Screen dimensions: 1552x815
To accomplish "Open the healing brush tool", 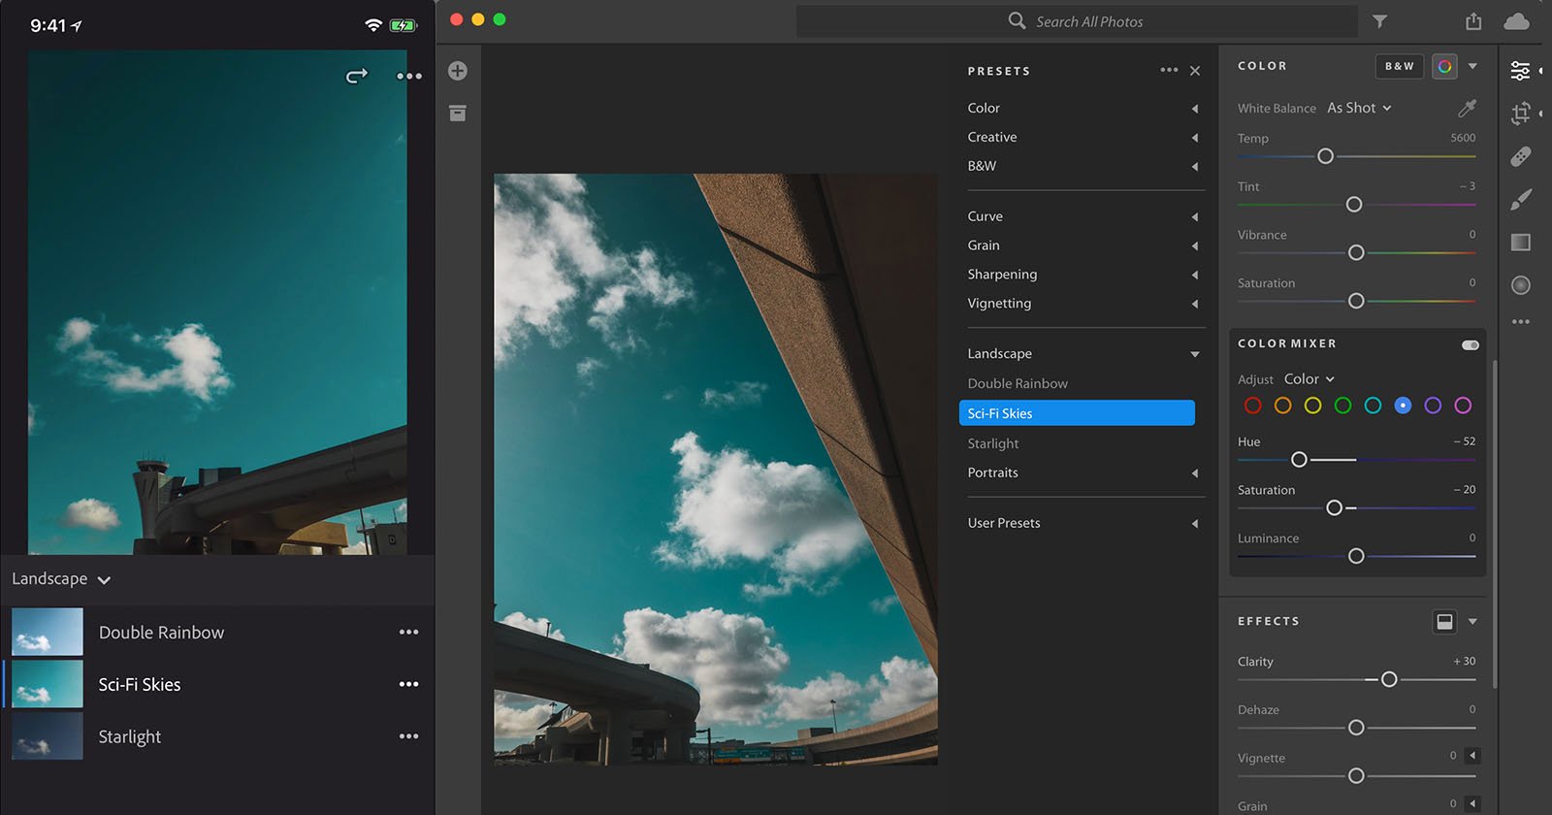I will [x=1520, y=156].
